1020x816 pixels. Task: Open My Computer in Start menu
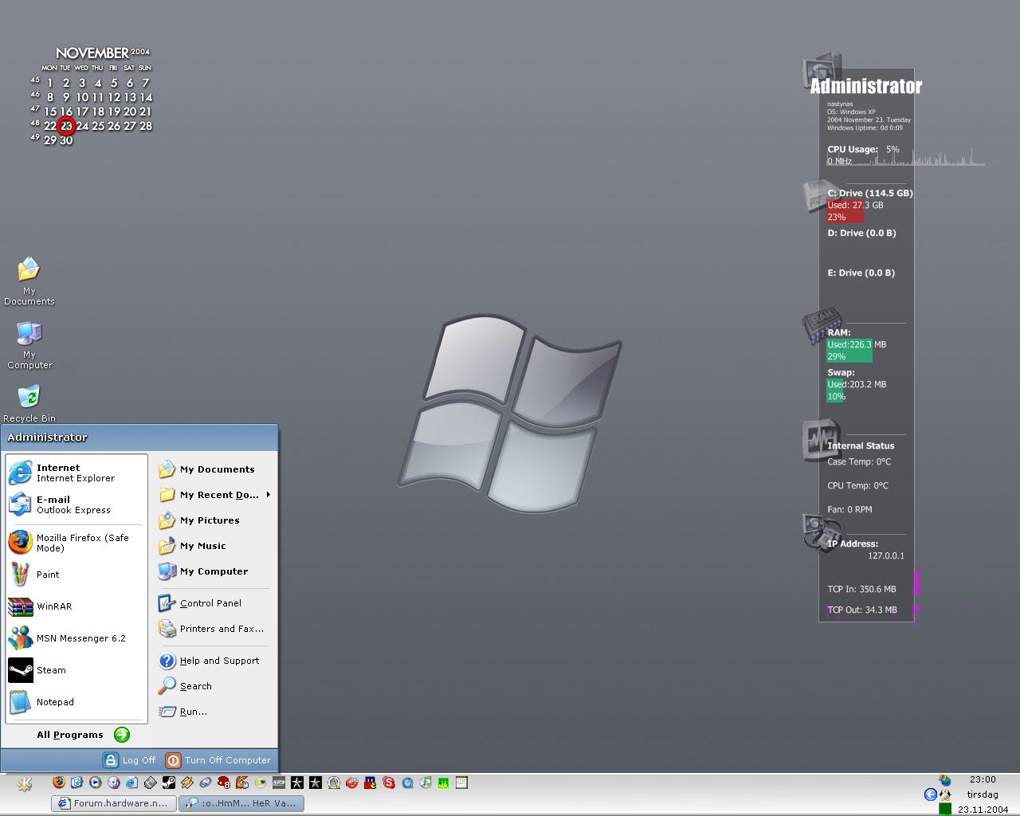(x=214, y=571)
